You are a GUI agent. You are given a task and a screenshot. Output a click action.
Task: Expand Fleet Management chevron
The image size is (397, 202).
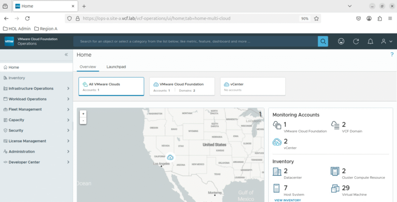point(68,110)
